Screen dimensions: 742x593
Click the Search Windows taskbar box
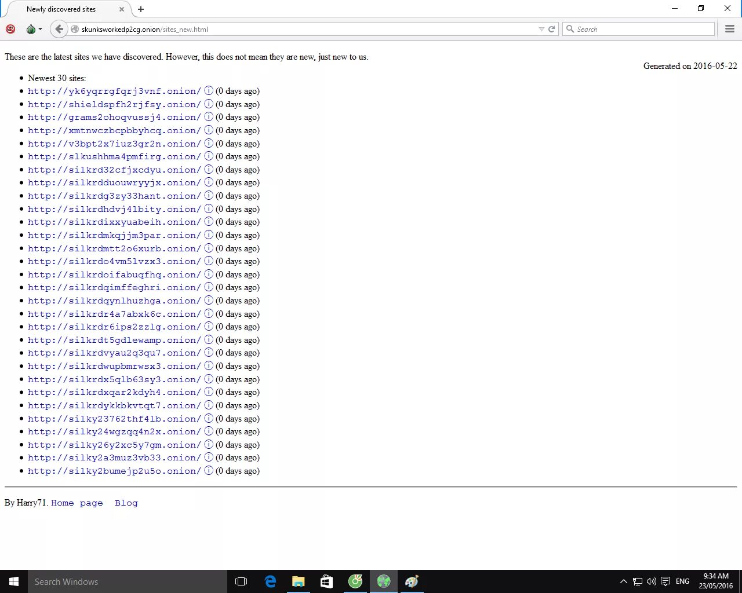point(128,581)
